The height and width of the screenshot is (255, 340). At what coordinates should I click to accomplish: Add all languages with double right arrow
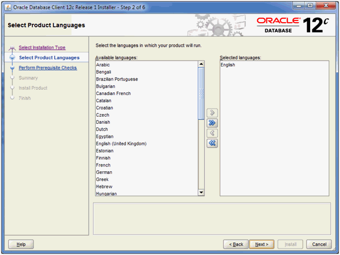212,123
